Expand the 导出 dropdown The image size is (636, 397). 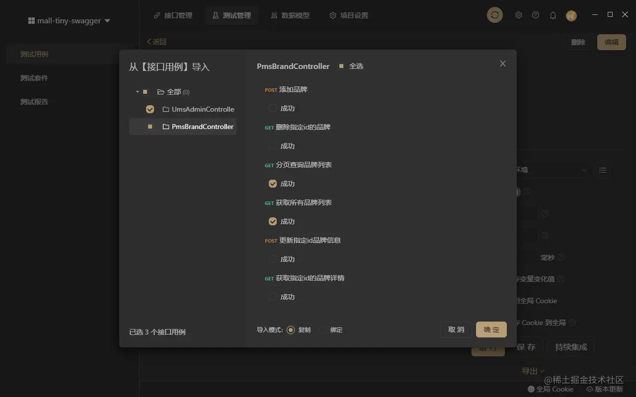[x=533, y=371]
